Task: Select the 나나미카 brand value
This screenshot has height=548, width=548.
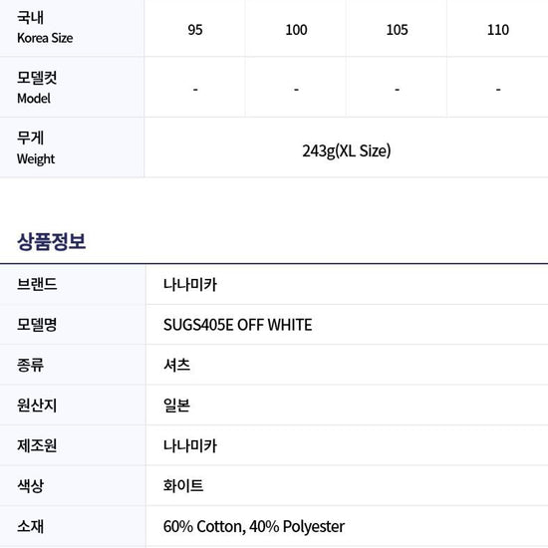Action: [x=190, y=285]
